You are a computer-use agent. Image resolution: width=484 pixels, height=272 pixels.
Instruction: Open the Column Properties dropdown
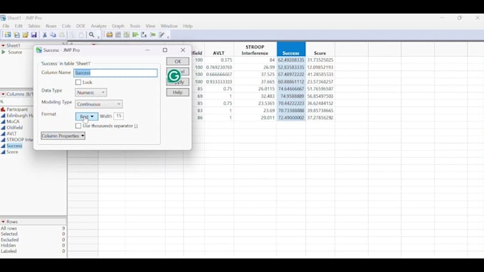pos(63,136)
